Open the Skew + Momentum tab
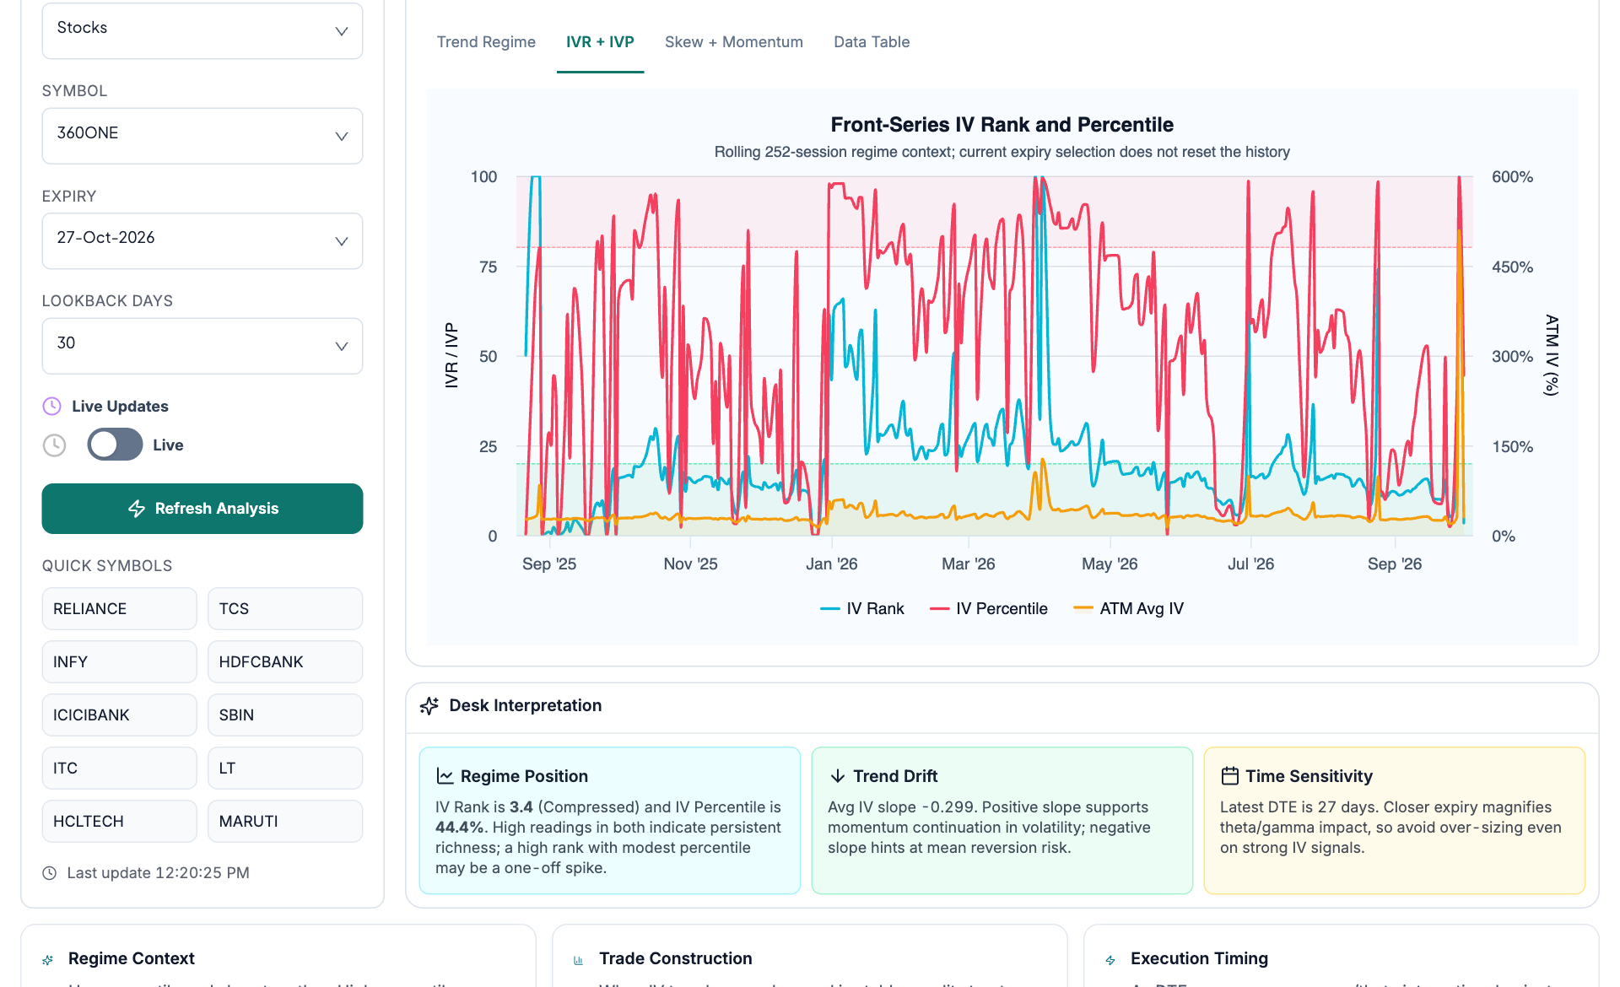This screenshot has height=987, width=1620. coord(734,42)
